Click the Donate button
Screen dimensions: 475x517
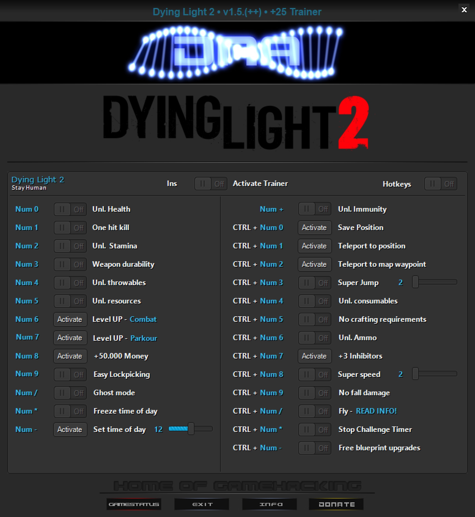tap(336, 504)
